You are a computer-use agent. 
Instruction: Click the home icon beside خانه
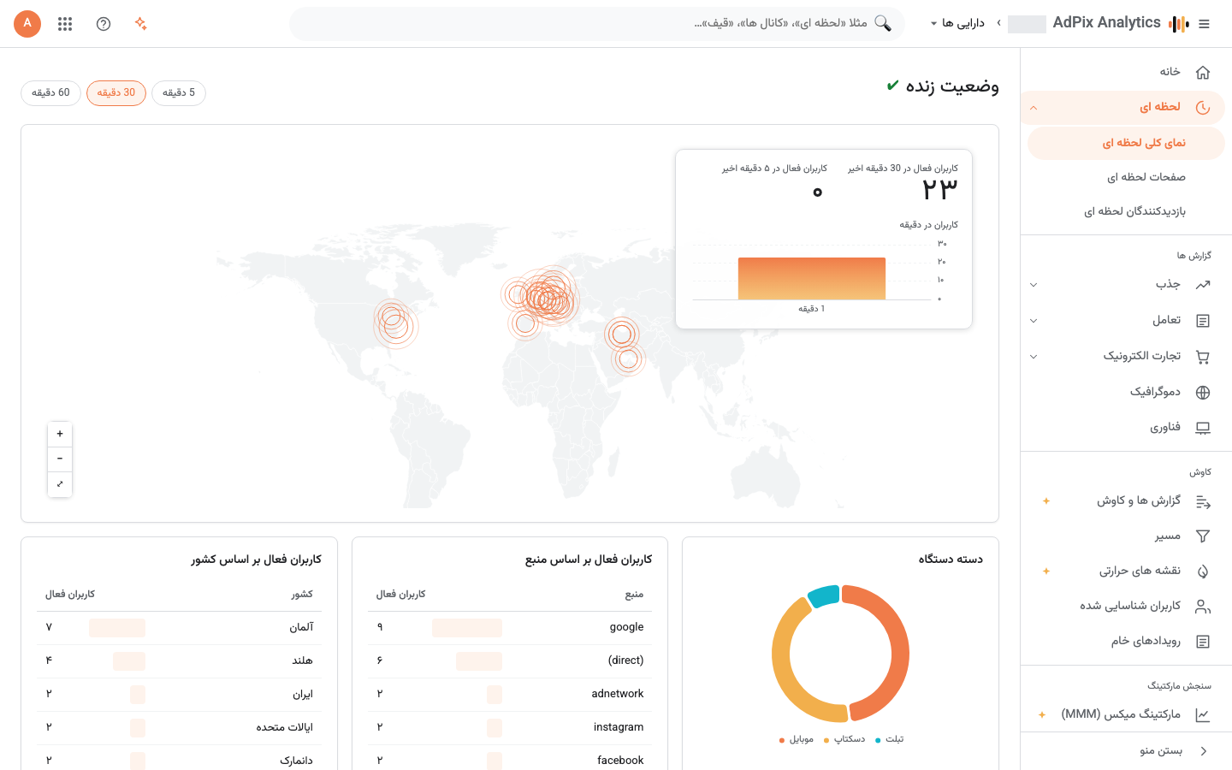click(1203, 72)
